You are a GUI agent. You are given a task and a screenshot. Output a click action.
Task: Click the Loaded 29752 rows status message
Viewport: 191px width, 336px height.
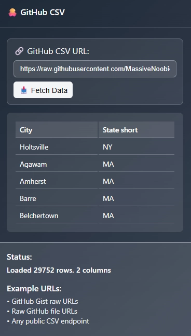click(59, 270)
